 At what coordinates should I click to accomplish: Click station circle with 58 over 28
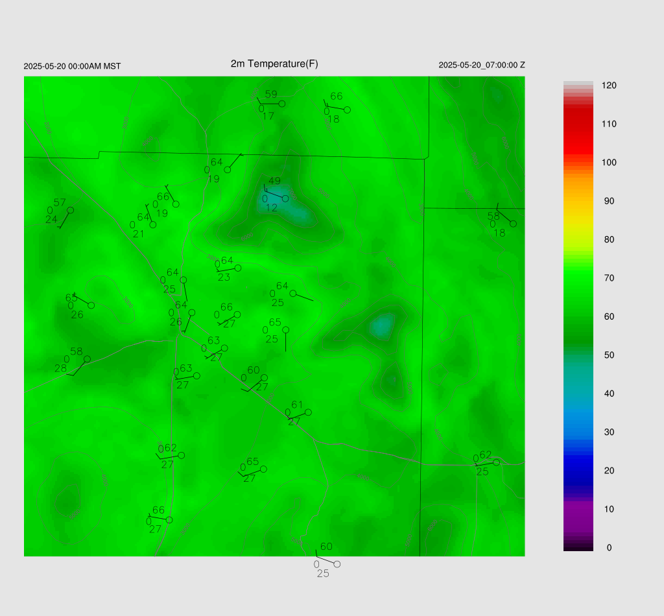pyautogui.click(x=88, y=359)
